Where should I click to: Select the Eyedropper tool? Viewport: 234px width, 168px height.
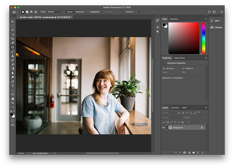[x=13, y=43]
